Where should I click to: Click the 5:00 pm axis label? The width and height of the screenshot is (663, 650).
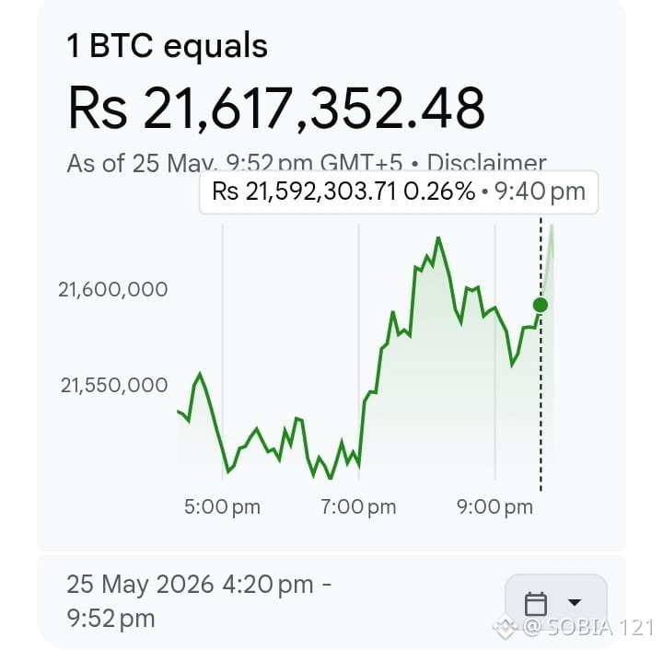[x=222, y=506]
